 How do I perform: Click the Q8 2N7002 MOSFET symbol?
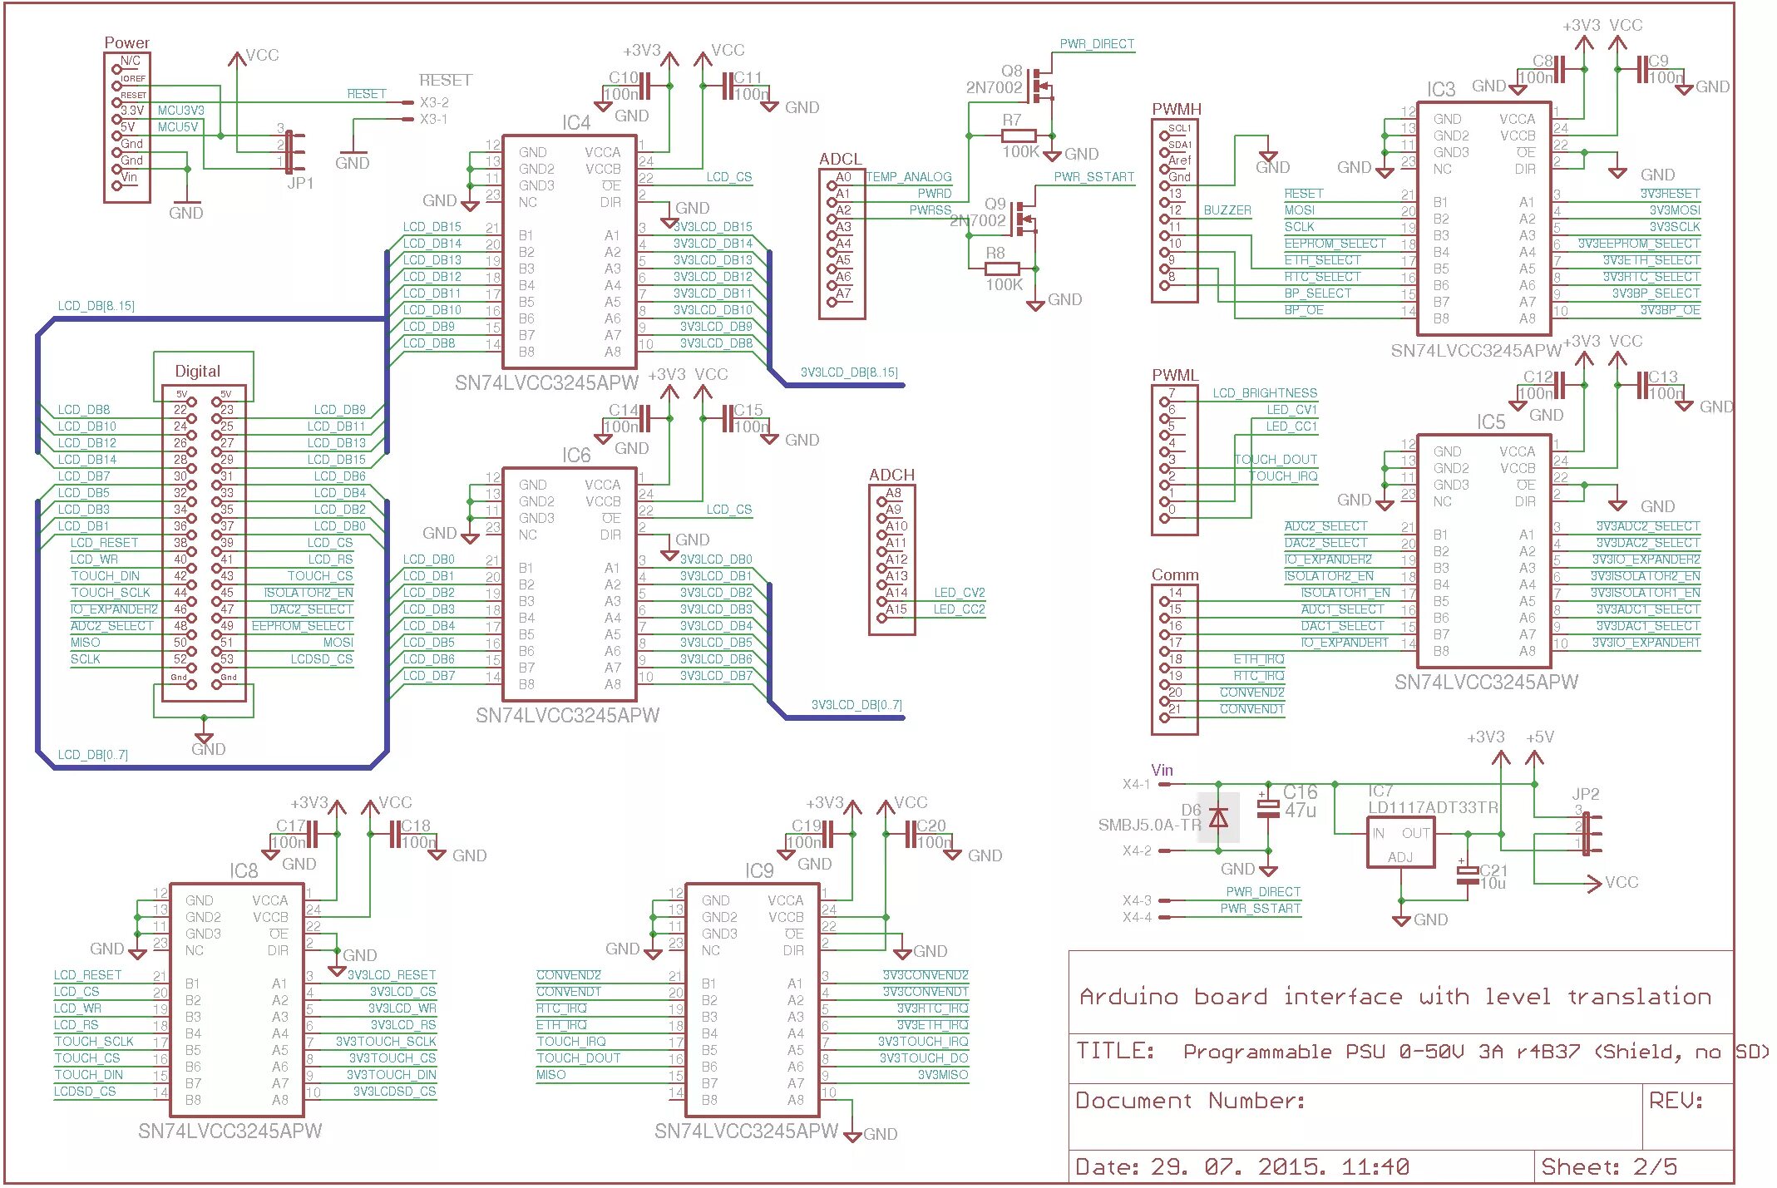pos(1039,85)
